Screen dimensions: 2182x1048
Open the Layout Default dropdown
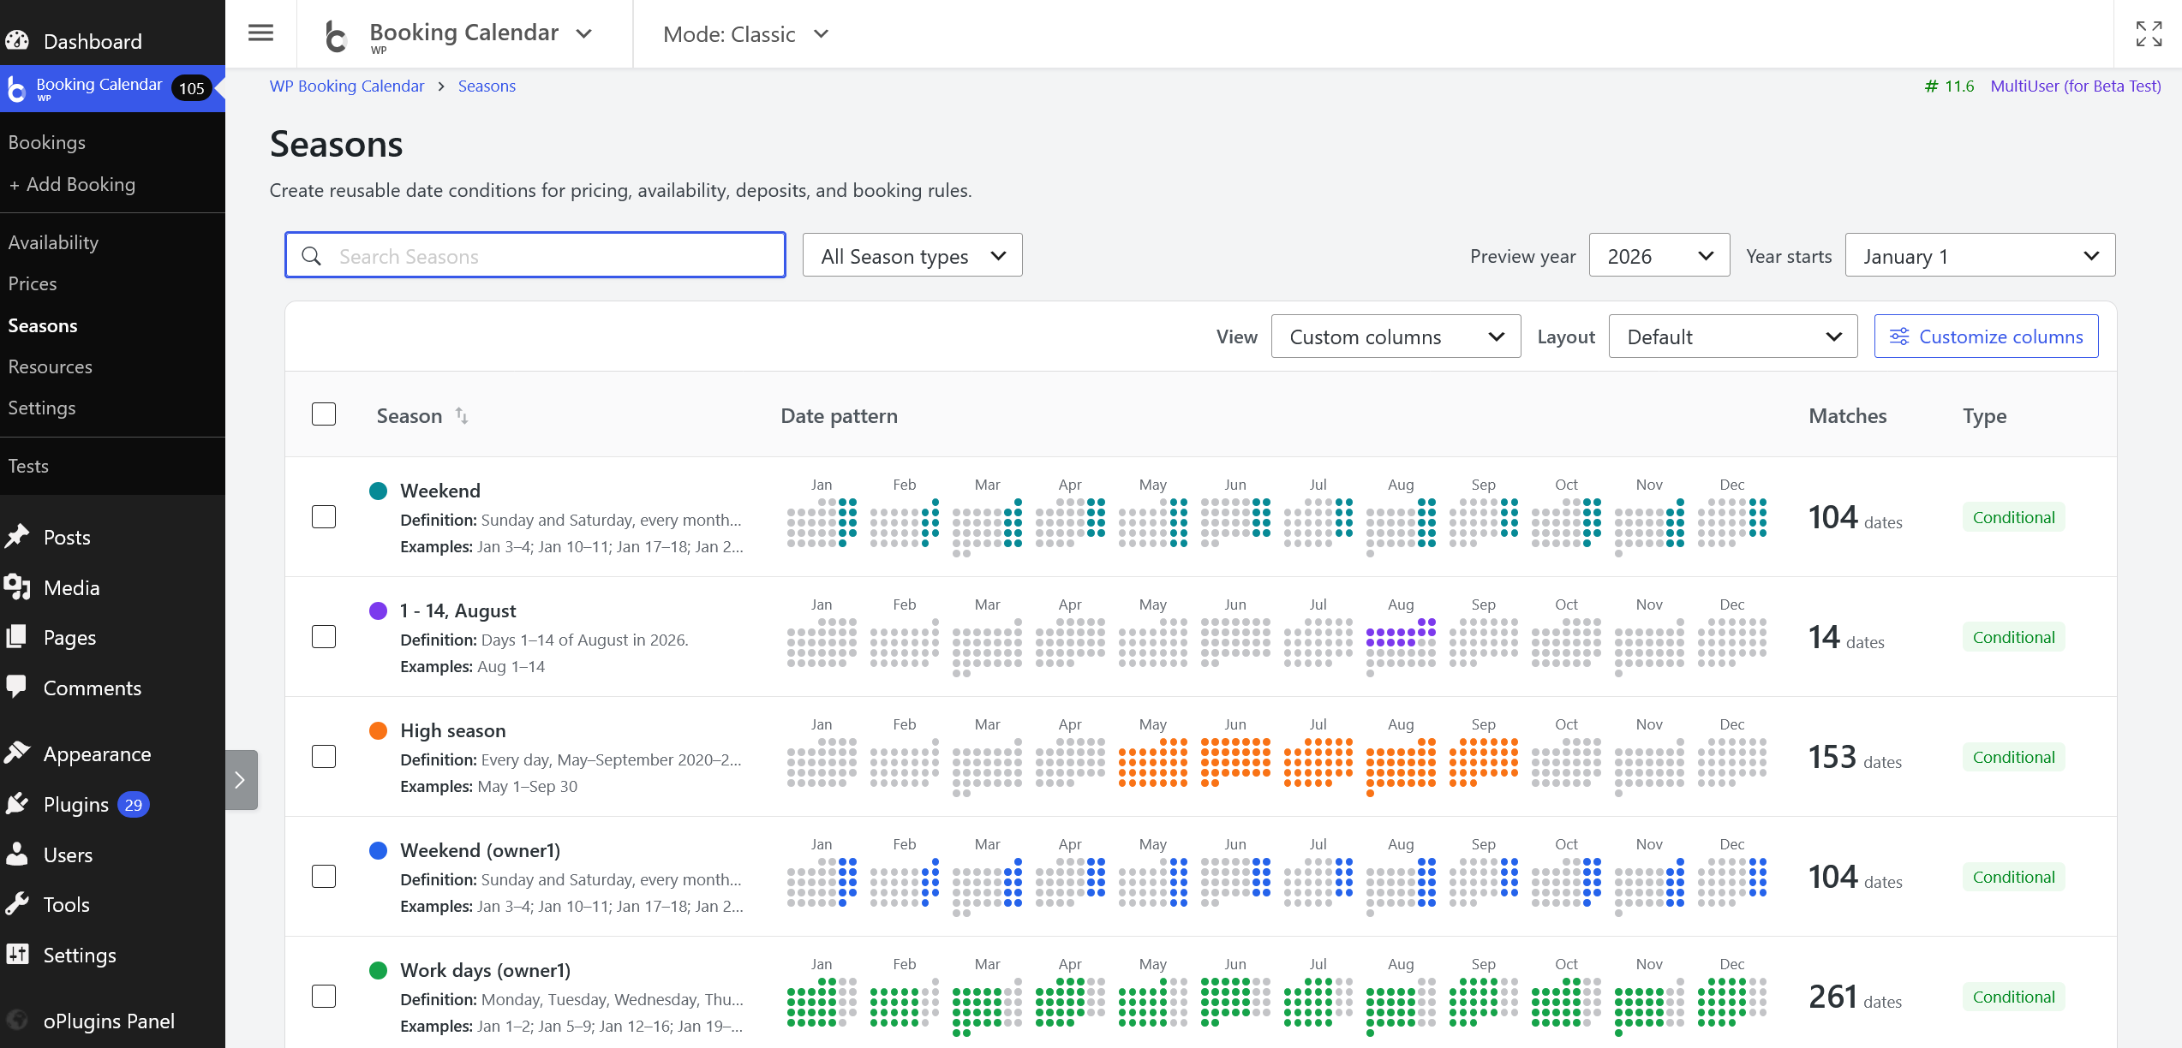1733,336
